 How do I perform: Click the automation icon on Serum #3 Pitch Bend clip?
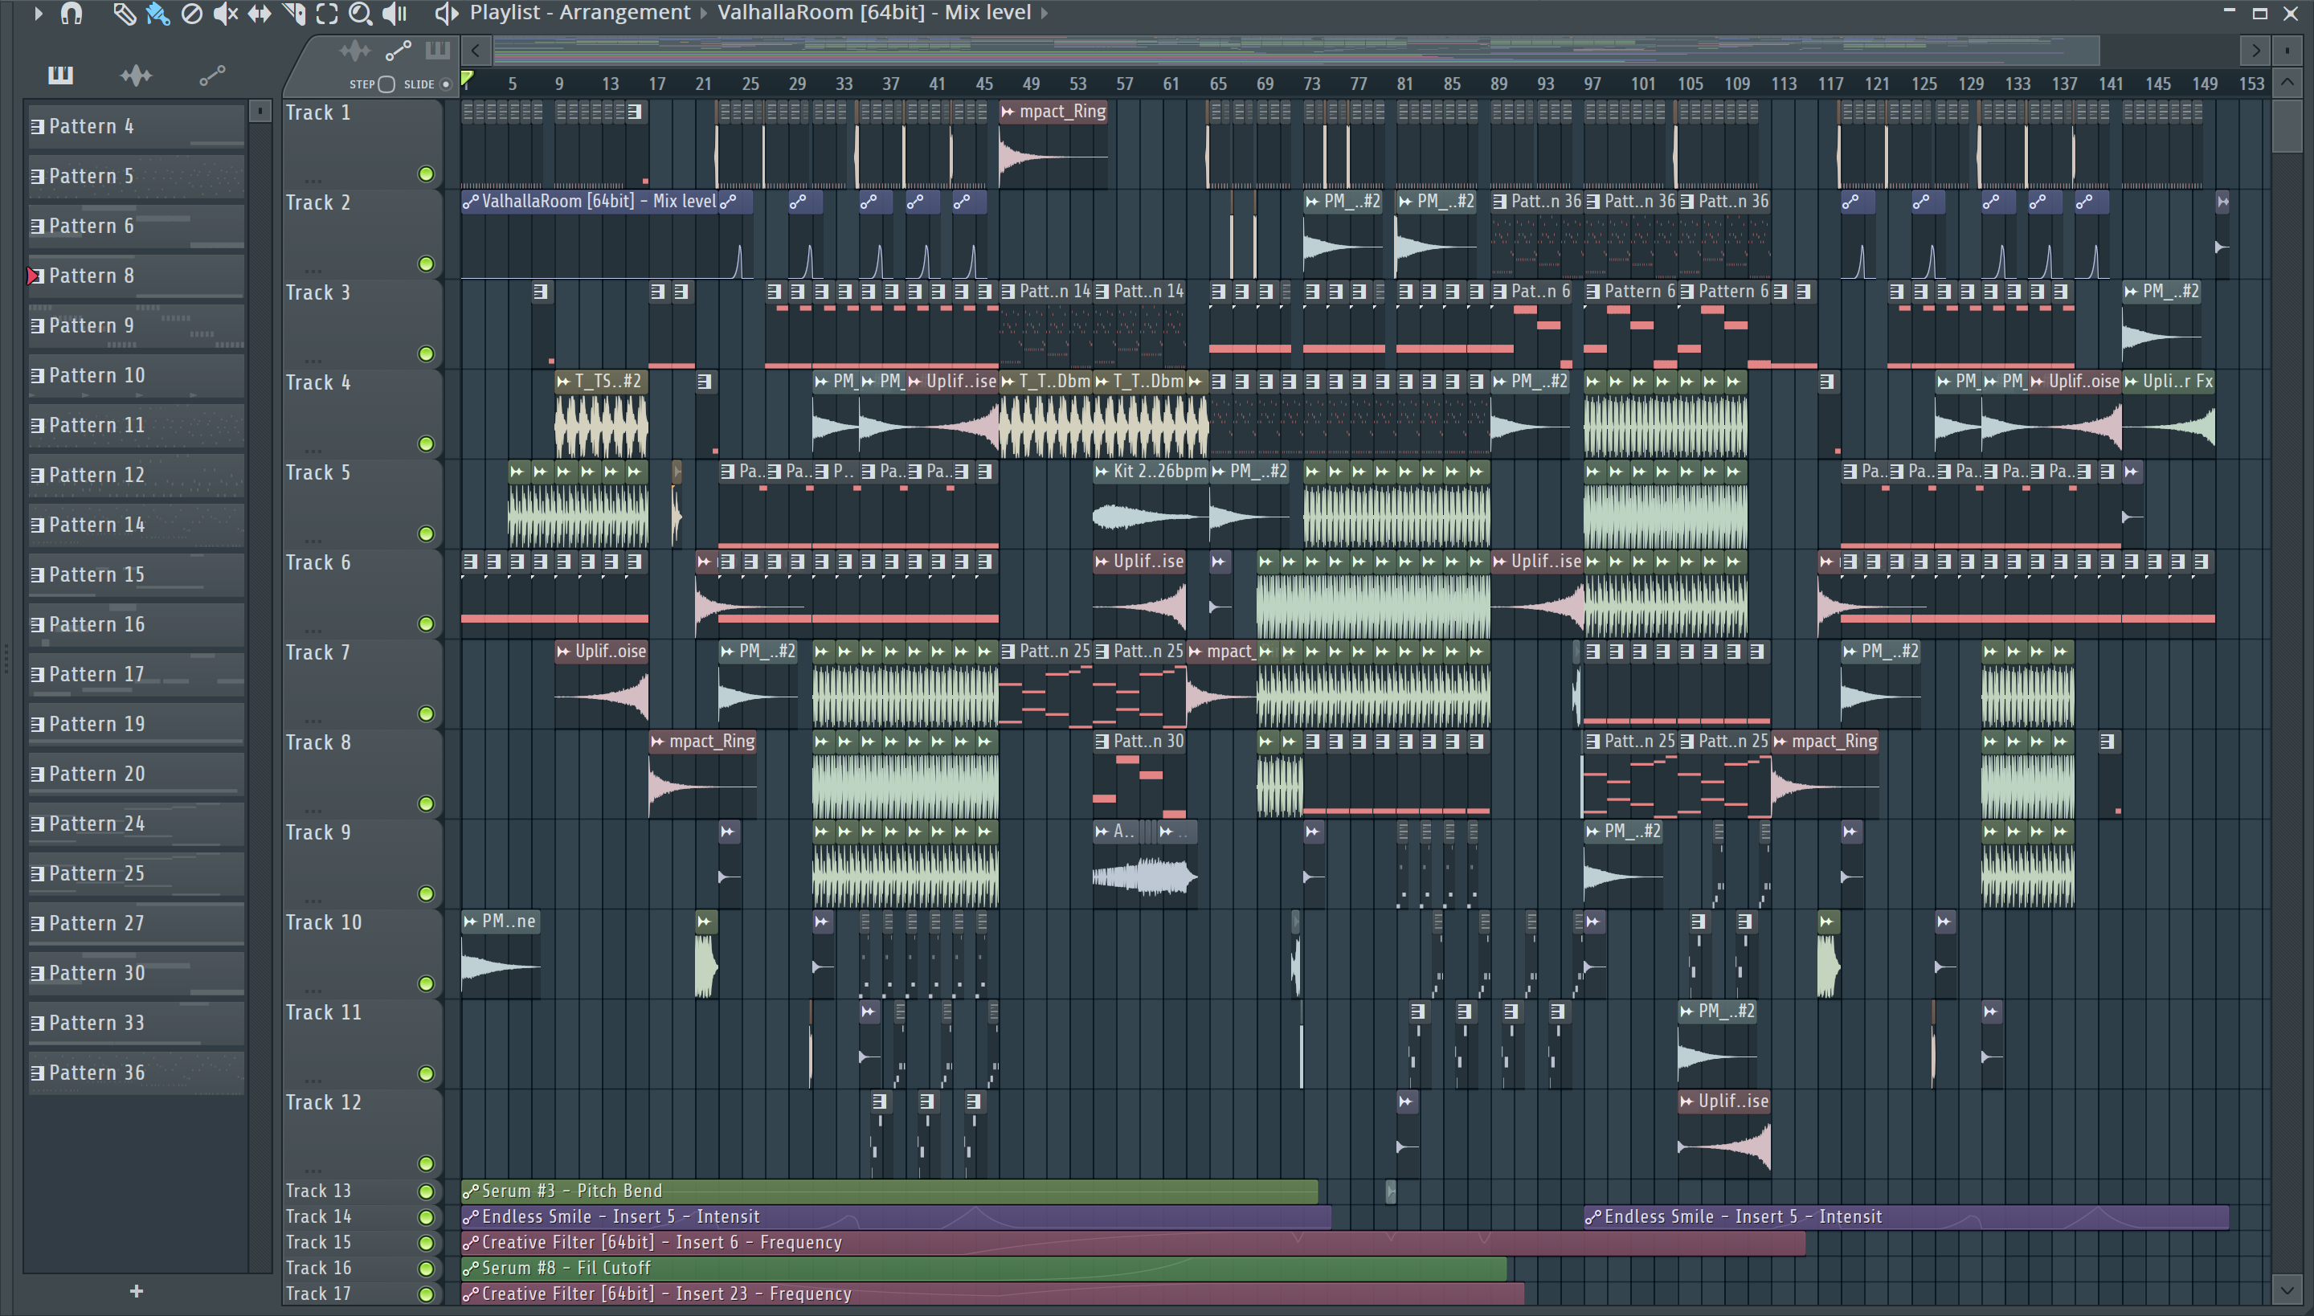pyautogui.click(x=470, y=1191)
